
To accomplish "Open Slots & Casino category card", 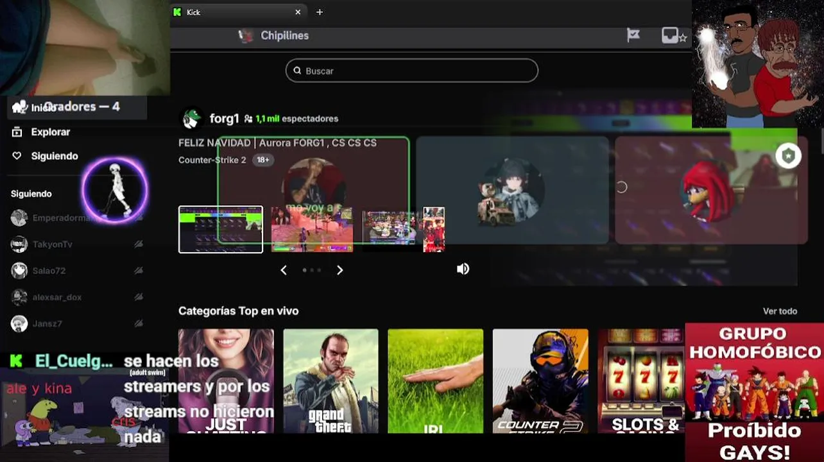I will pyautogui.click(x=641, y=381).
